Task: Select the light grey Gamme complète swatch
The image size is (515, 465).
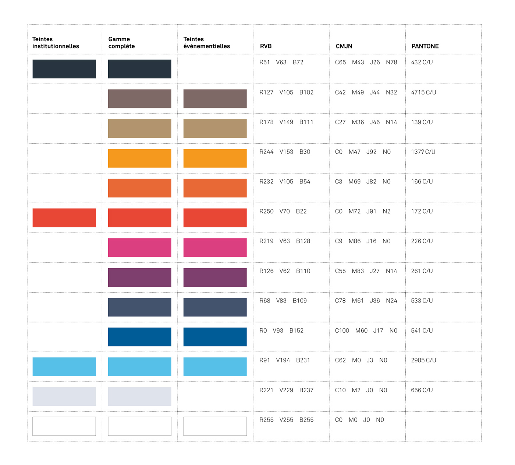Action: point(139,396)
